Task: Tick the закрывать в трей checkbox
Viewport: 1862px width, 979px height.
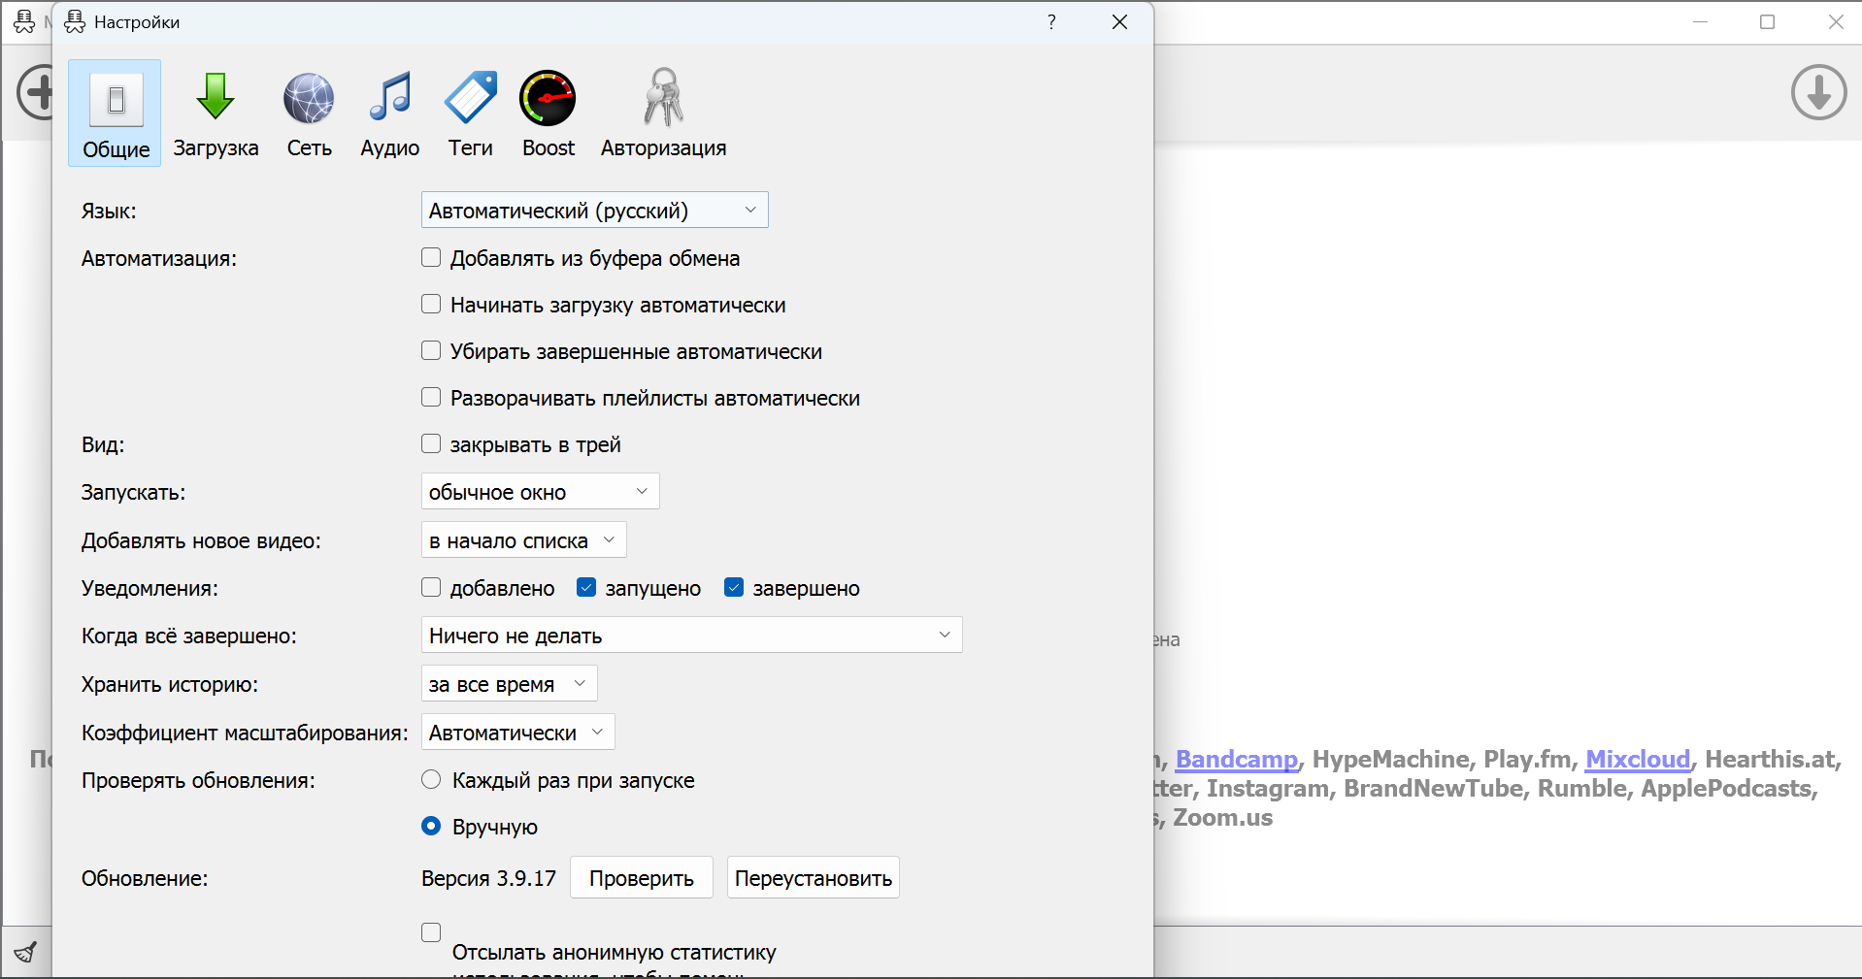Action: [x=431, y=443]
